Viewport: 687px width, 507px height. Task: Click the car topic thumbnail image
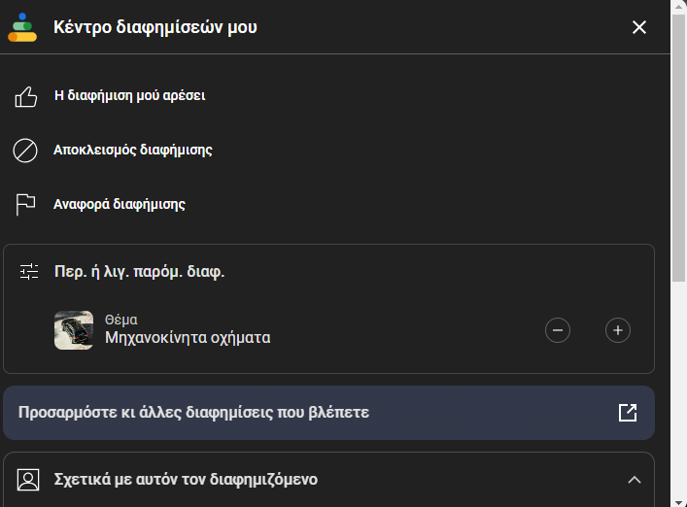pyautogui.click(x=74, y=330)
